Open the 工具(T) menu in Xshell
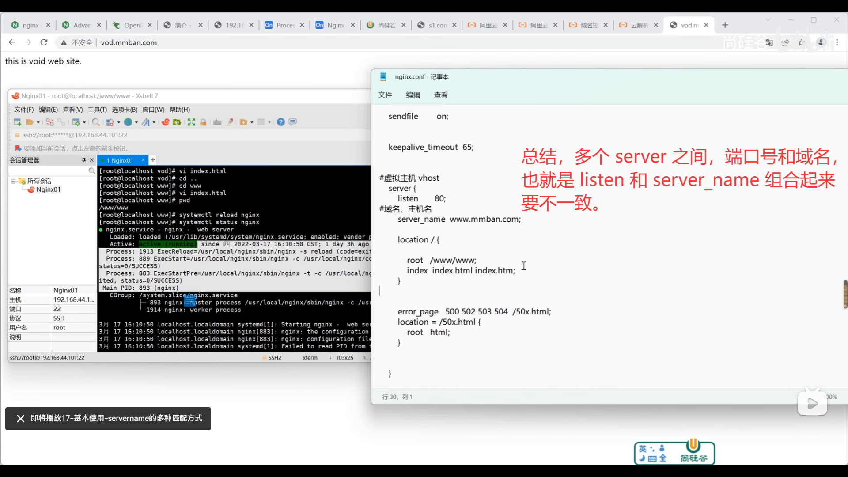The height and width of the screenshot is (477, 848). (97, 110)
